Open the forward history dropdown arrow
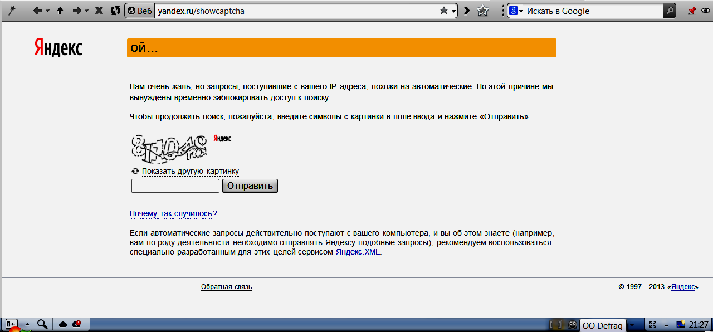This screenshot has height=332, width=713. pyautogui.click(x=86, y=11)
